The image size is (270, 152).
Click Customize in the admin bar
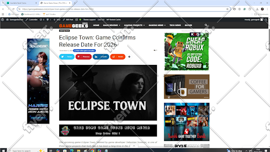pos(31,19)
